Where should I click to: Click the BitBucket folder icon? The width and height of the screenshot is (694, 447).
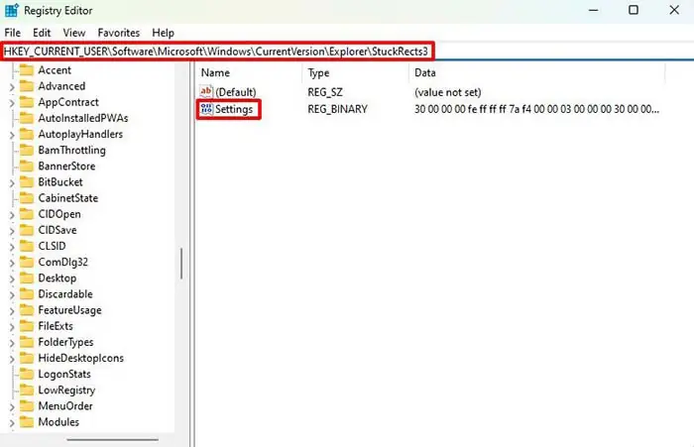[x=27, y=182]
